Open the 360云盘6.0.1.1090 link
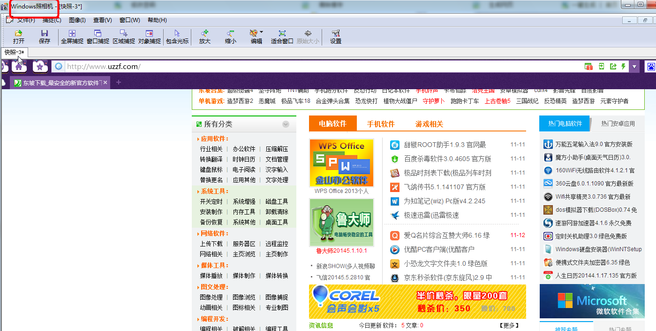Viewport: 656px width, 331px height. coord(594,184)
